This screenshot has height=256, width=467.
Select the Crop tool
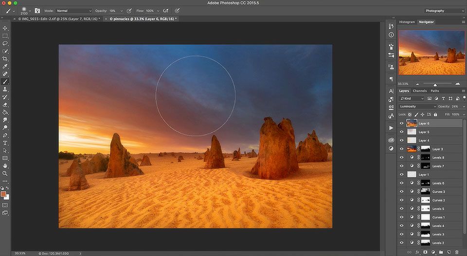point(5,59)
